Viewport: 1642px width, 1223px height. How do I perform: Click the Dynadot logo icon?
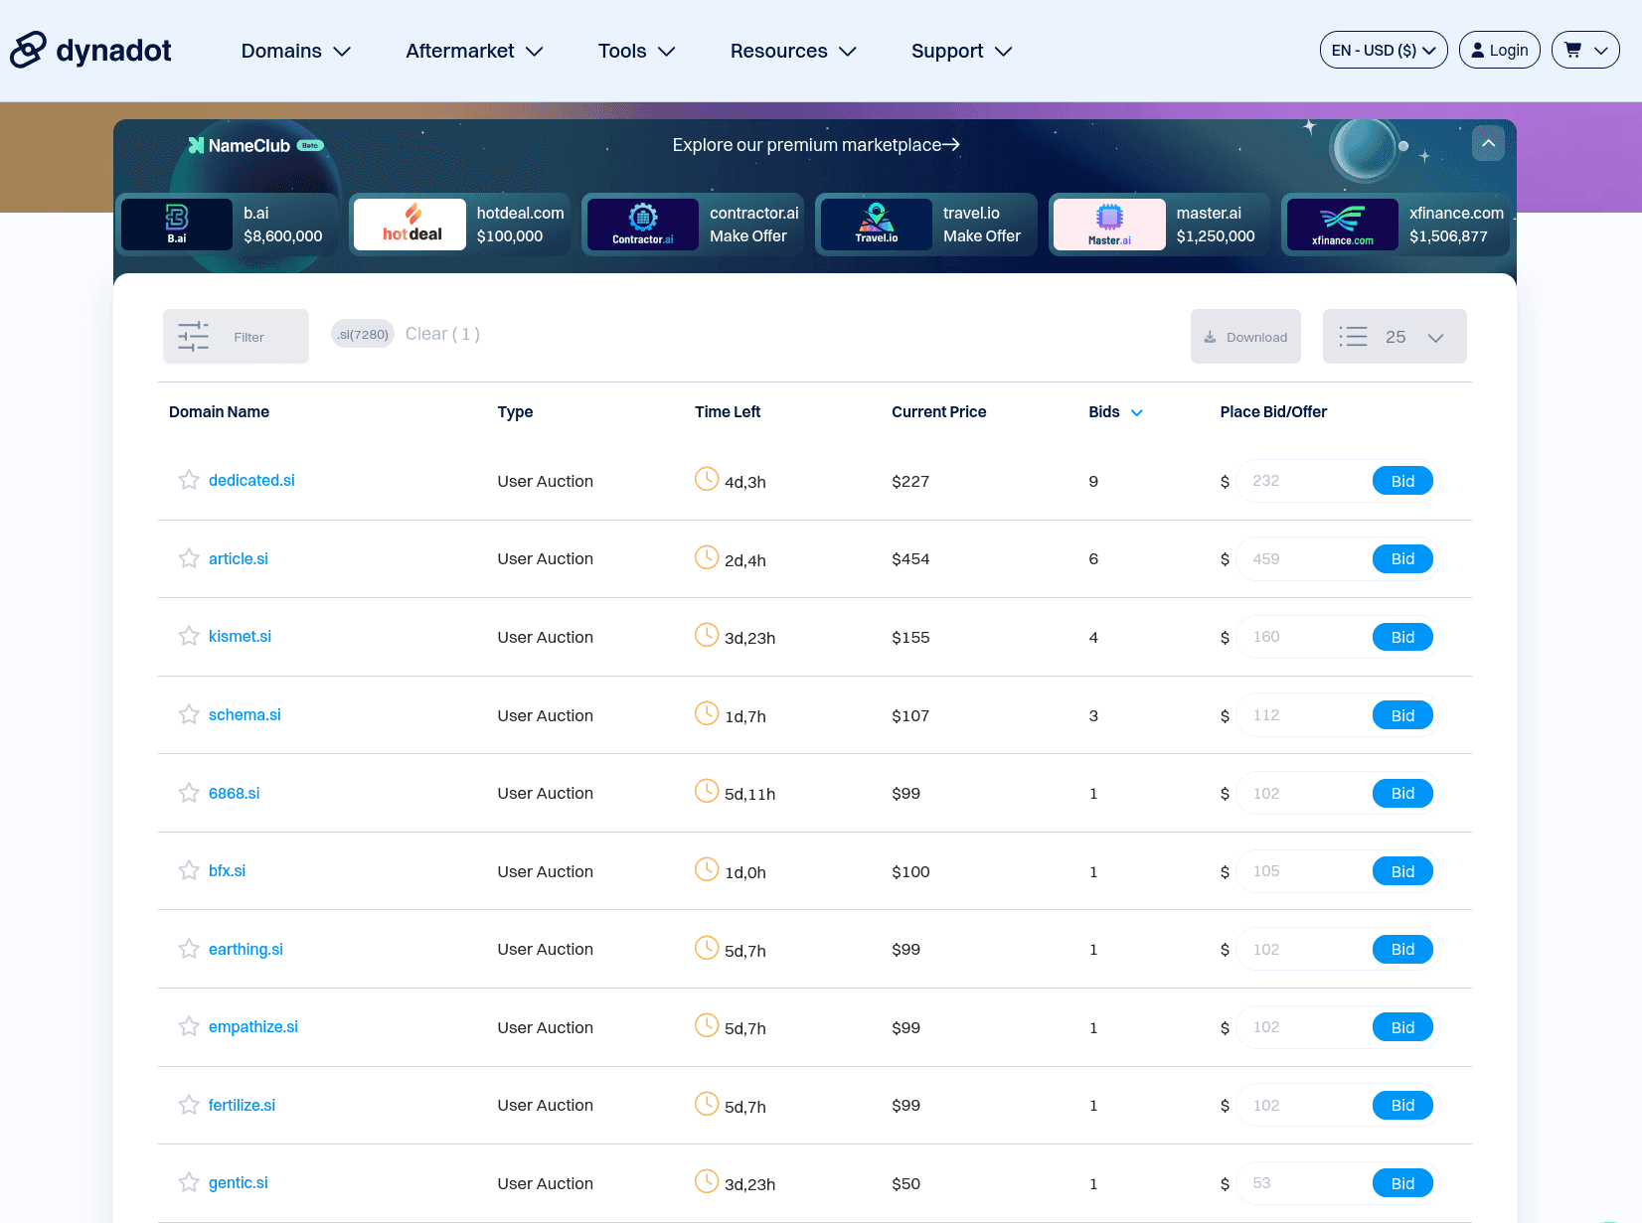coord(29,50)
